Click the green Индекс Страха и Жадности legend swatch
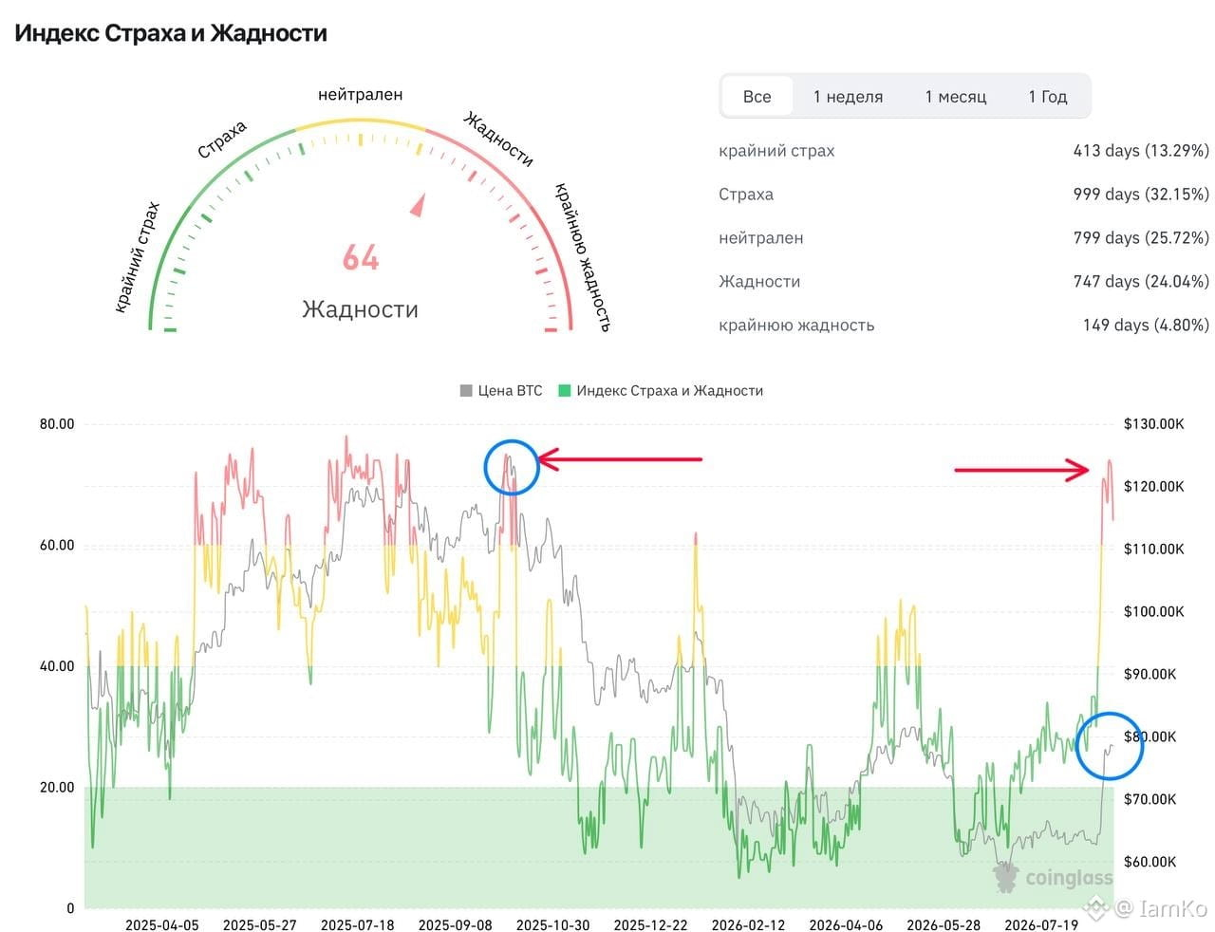 coord(565,390)
